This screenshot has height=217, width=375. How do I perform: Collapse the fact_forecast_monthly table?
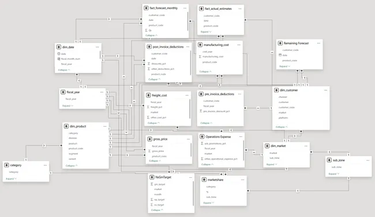pos(151,35)
